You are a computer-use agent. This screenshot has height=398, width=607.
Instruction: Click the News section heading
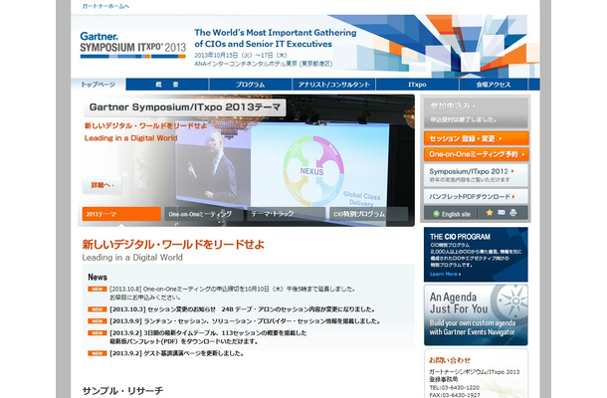[98, 278]
